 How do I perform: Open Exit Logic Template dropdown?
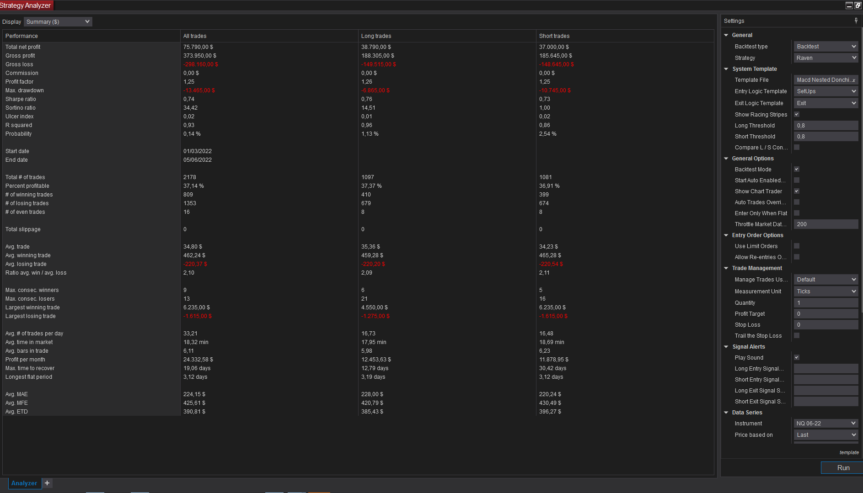tap(826, 103)
